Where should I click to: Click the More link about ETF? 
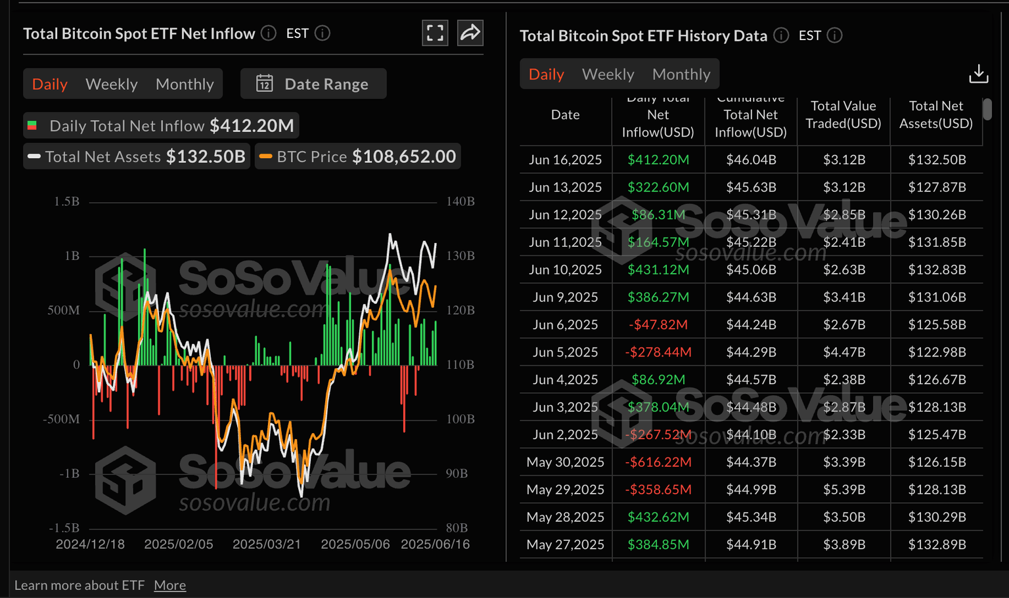click(x=169, y=585)
